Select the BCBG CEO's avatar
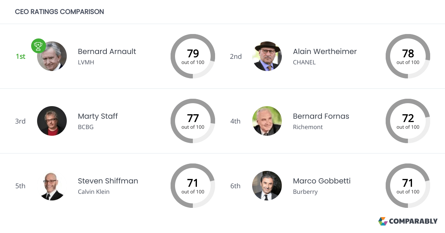 pyautogui.click(x=52, y=121)
